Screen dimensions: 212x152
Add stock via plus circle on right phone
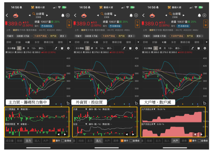click(x=204, y=15)
